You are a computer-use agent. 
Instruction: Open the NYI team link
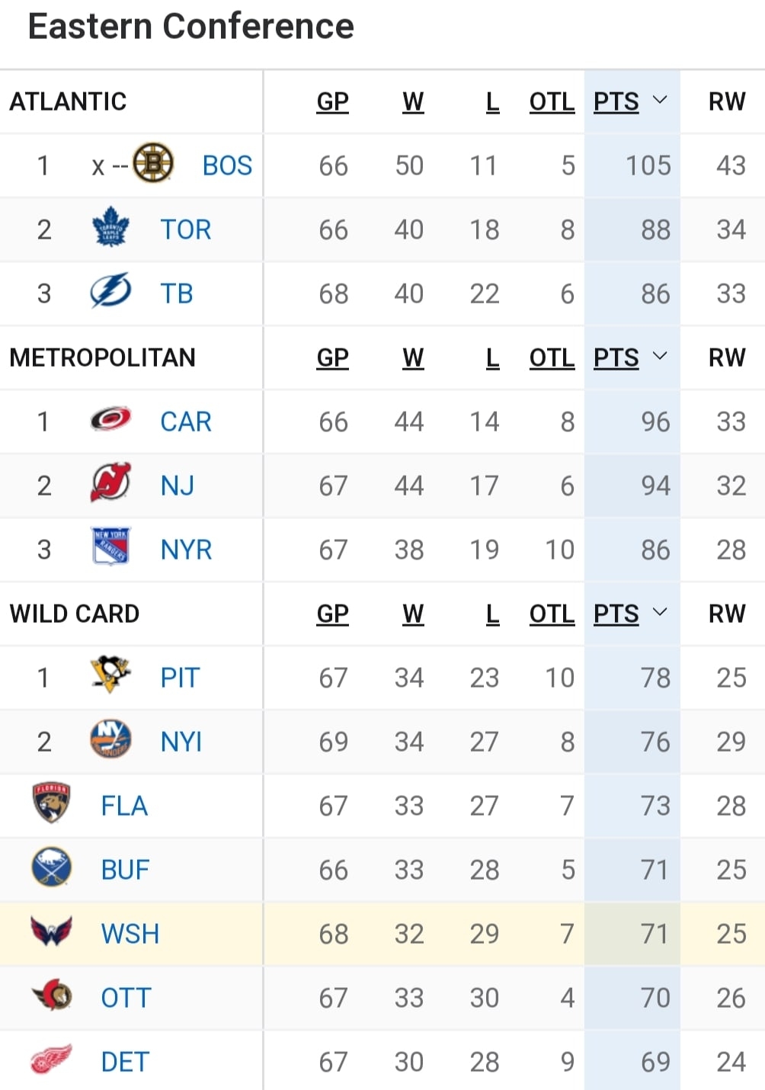pyautogui.click(x=181, y=742)
